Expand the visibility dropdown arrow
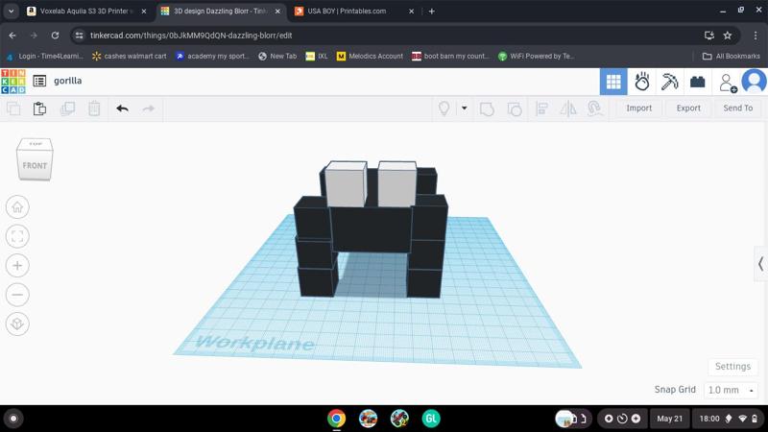 [x=464, y=108]
